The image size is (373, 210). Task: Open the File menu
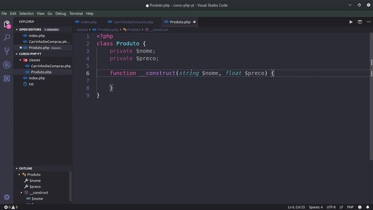tap(4, 13)
